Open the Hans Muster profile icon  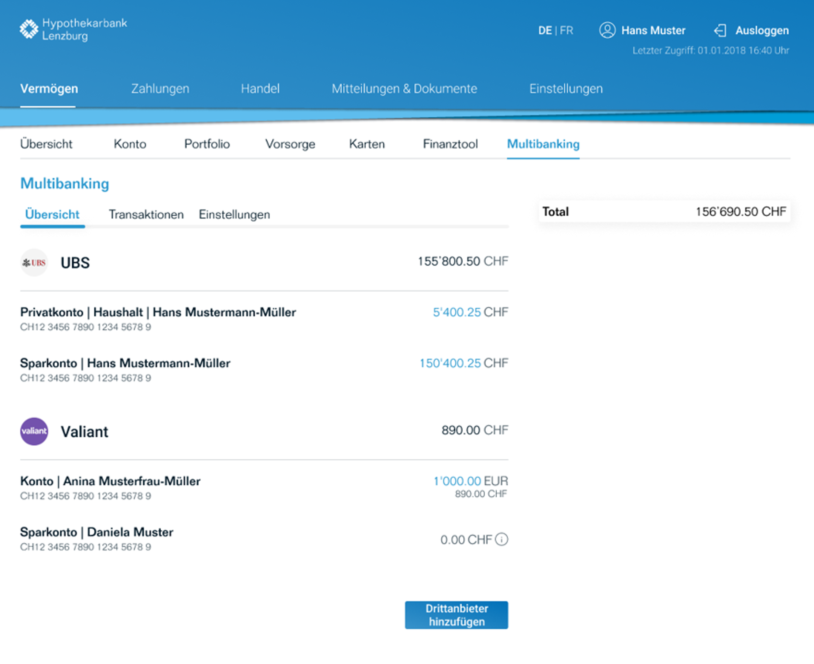pos(607,31)
